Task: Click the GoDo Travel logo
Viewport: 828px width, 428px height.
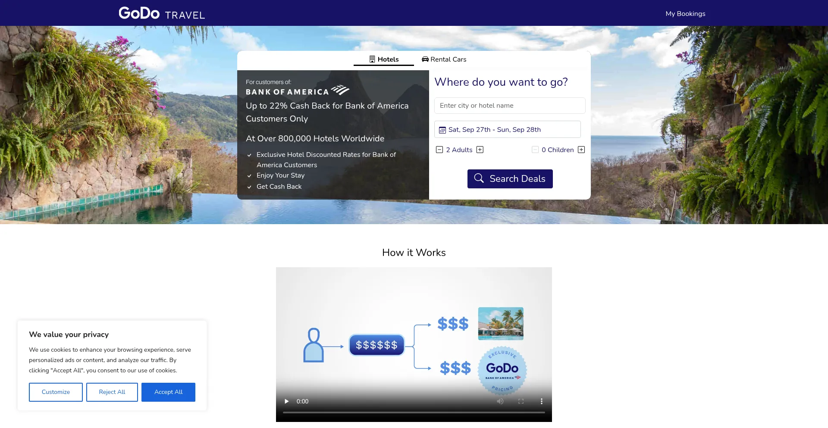Action: coord(162,13)
